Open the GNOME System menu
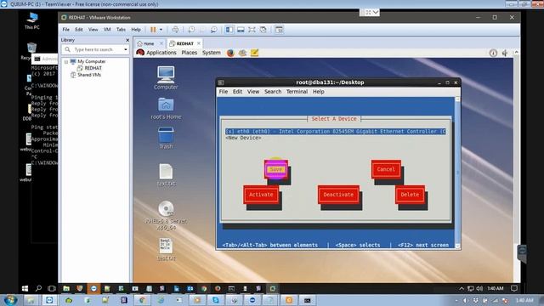 (x=212, y=53)
